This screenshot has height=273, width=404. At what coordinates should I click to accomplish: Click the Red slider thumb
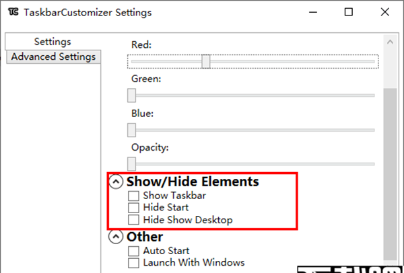[x=205, y=61]
